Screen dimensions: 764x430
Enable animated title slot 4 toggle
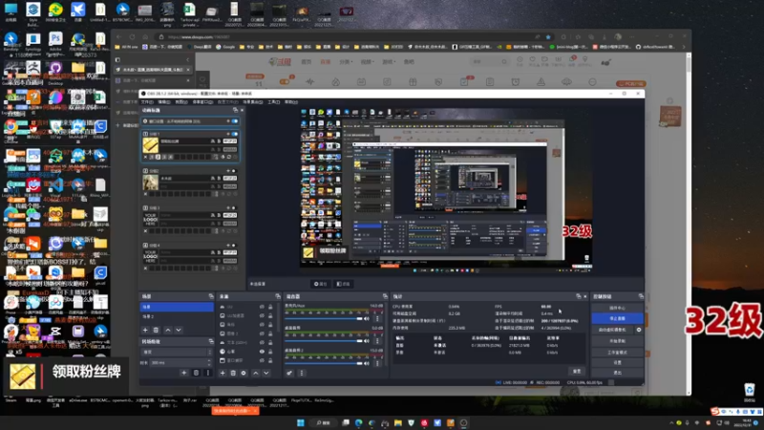[234, 246]
